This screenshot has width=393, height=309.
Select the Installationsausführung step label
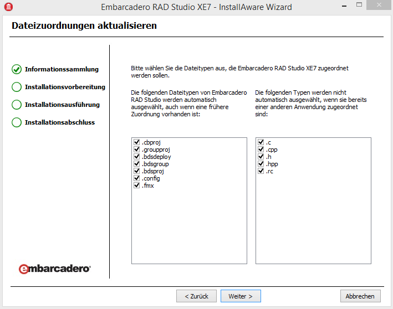click(x=62, y=105)
